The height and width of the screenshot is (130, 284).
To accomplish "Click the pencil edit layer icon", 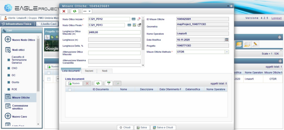I will tap(255, 44).
